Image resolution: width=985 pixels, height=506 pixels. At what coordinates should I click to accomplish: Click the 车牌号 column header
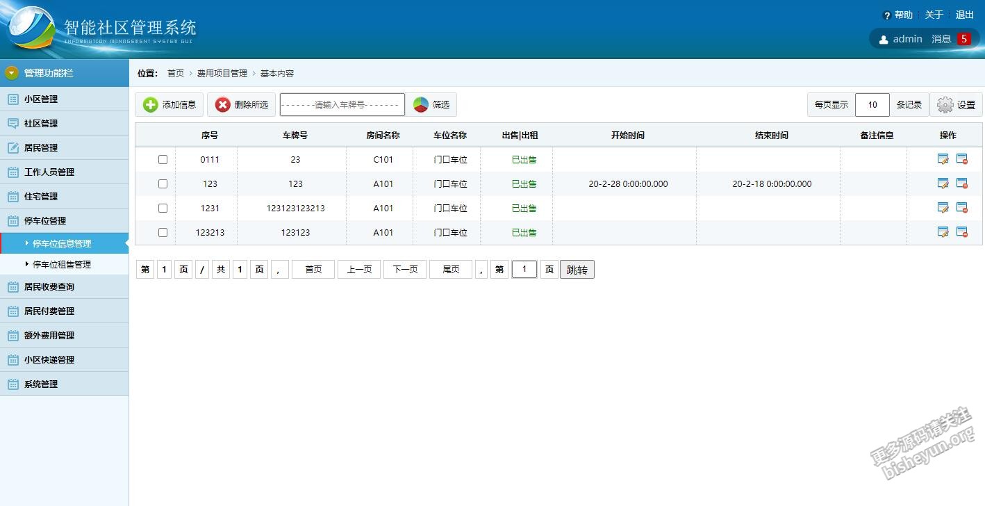295,136
